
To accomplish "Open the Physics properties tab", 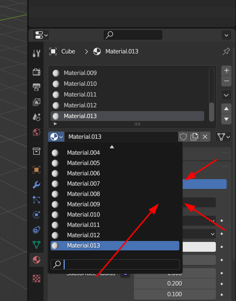I will [x=37, y=215].
